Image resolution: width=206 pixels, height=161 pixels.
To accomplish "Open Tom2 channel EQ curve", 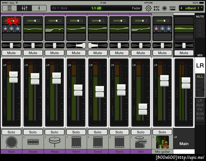I will [x=98, y=29].
